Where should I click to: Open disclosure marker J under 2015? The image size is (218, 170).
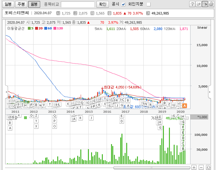[91, 118]
